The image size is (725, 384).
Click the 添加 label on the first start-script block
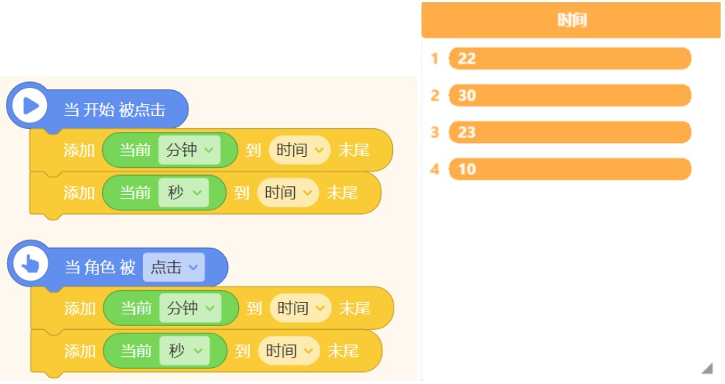pos(79,150)
